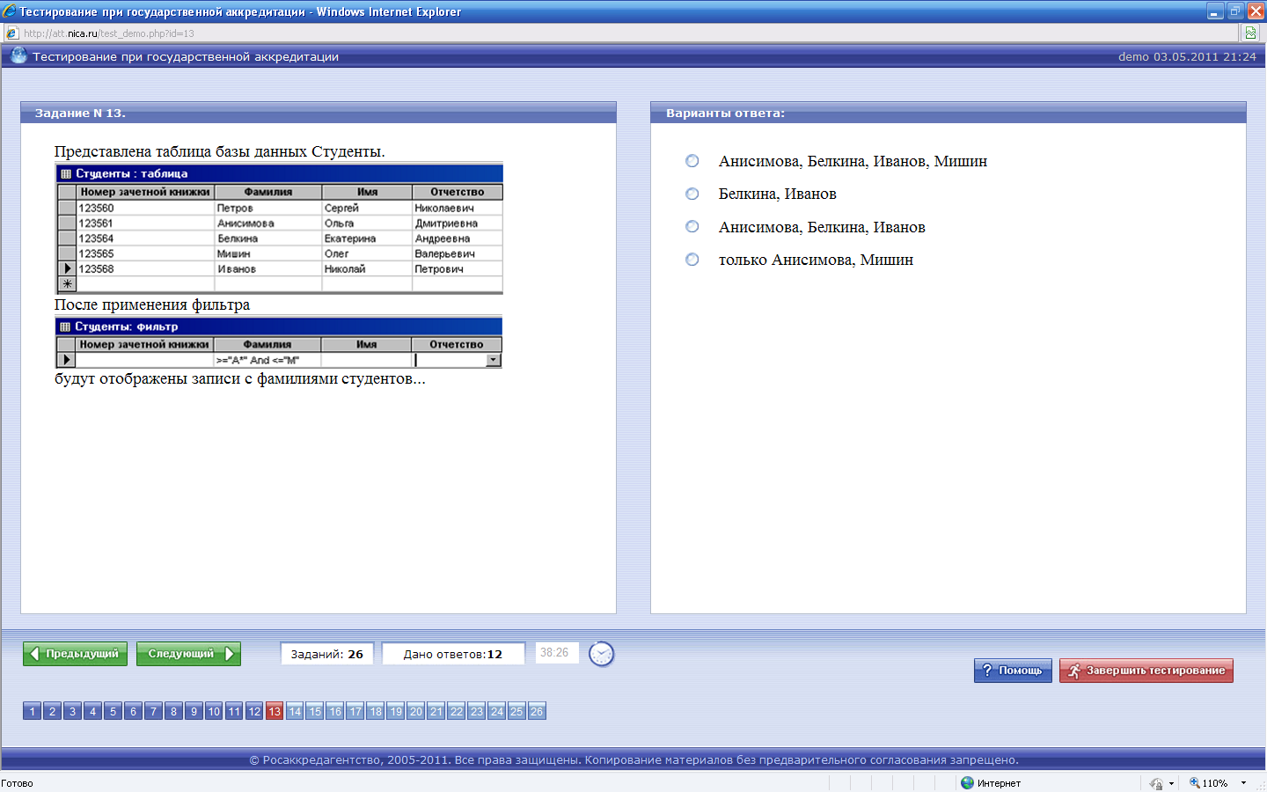Click the Росаккредагентство copyright footer text

coord(633,760)
